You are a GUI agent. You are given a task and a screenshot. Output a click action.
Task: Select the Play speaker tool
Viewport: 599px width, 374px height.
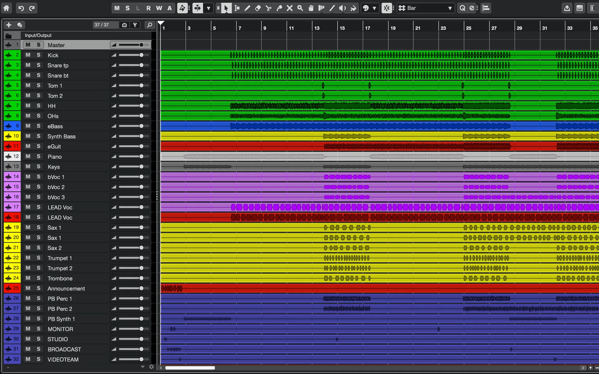tap(343, 8)
